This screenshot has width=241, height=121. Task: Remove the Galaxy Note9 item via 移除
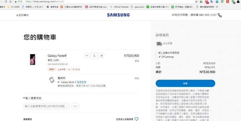[x=137, y=61]
